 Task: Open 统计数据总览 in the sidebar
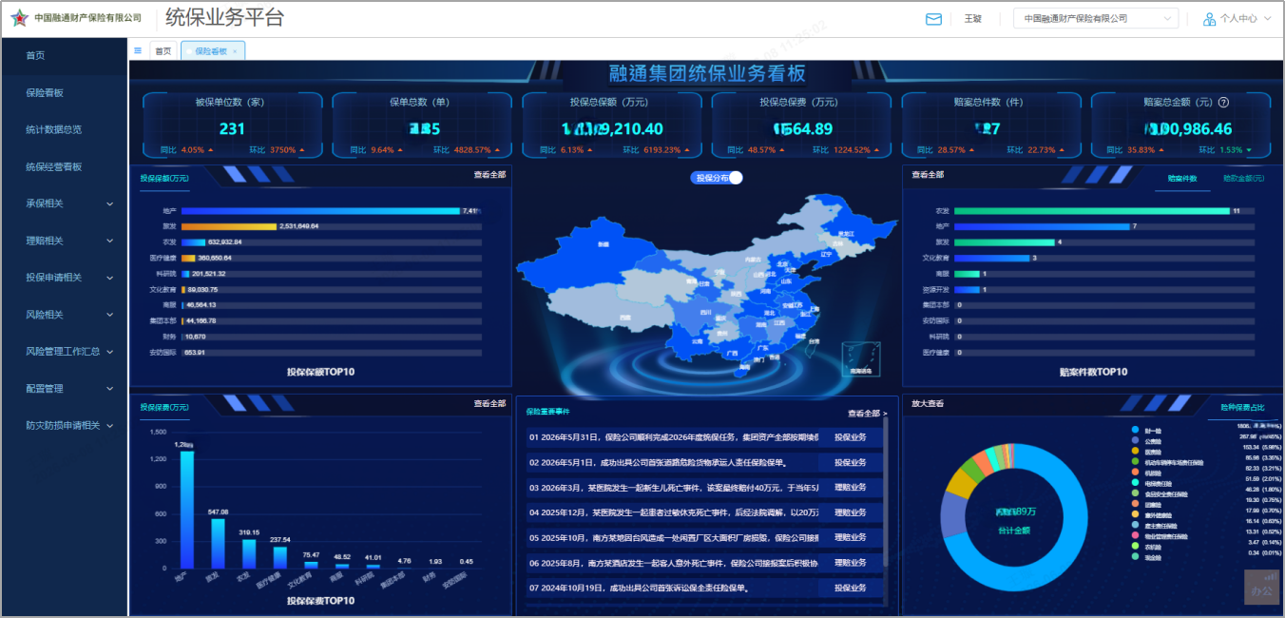pos(64,130)
